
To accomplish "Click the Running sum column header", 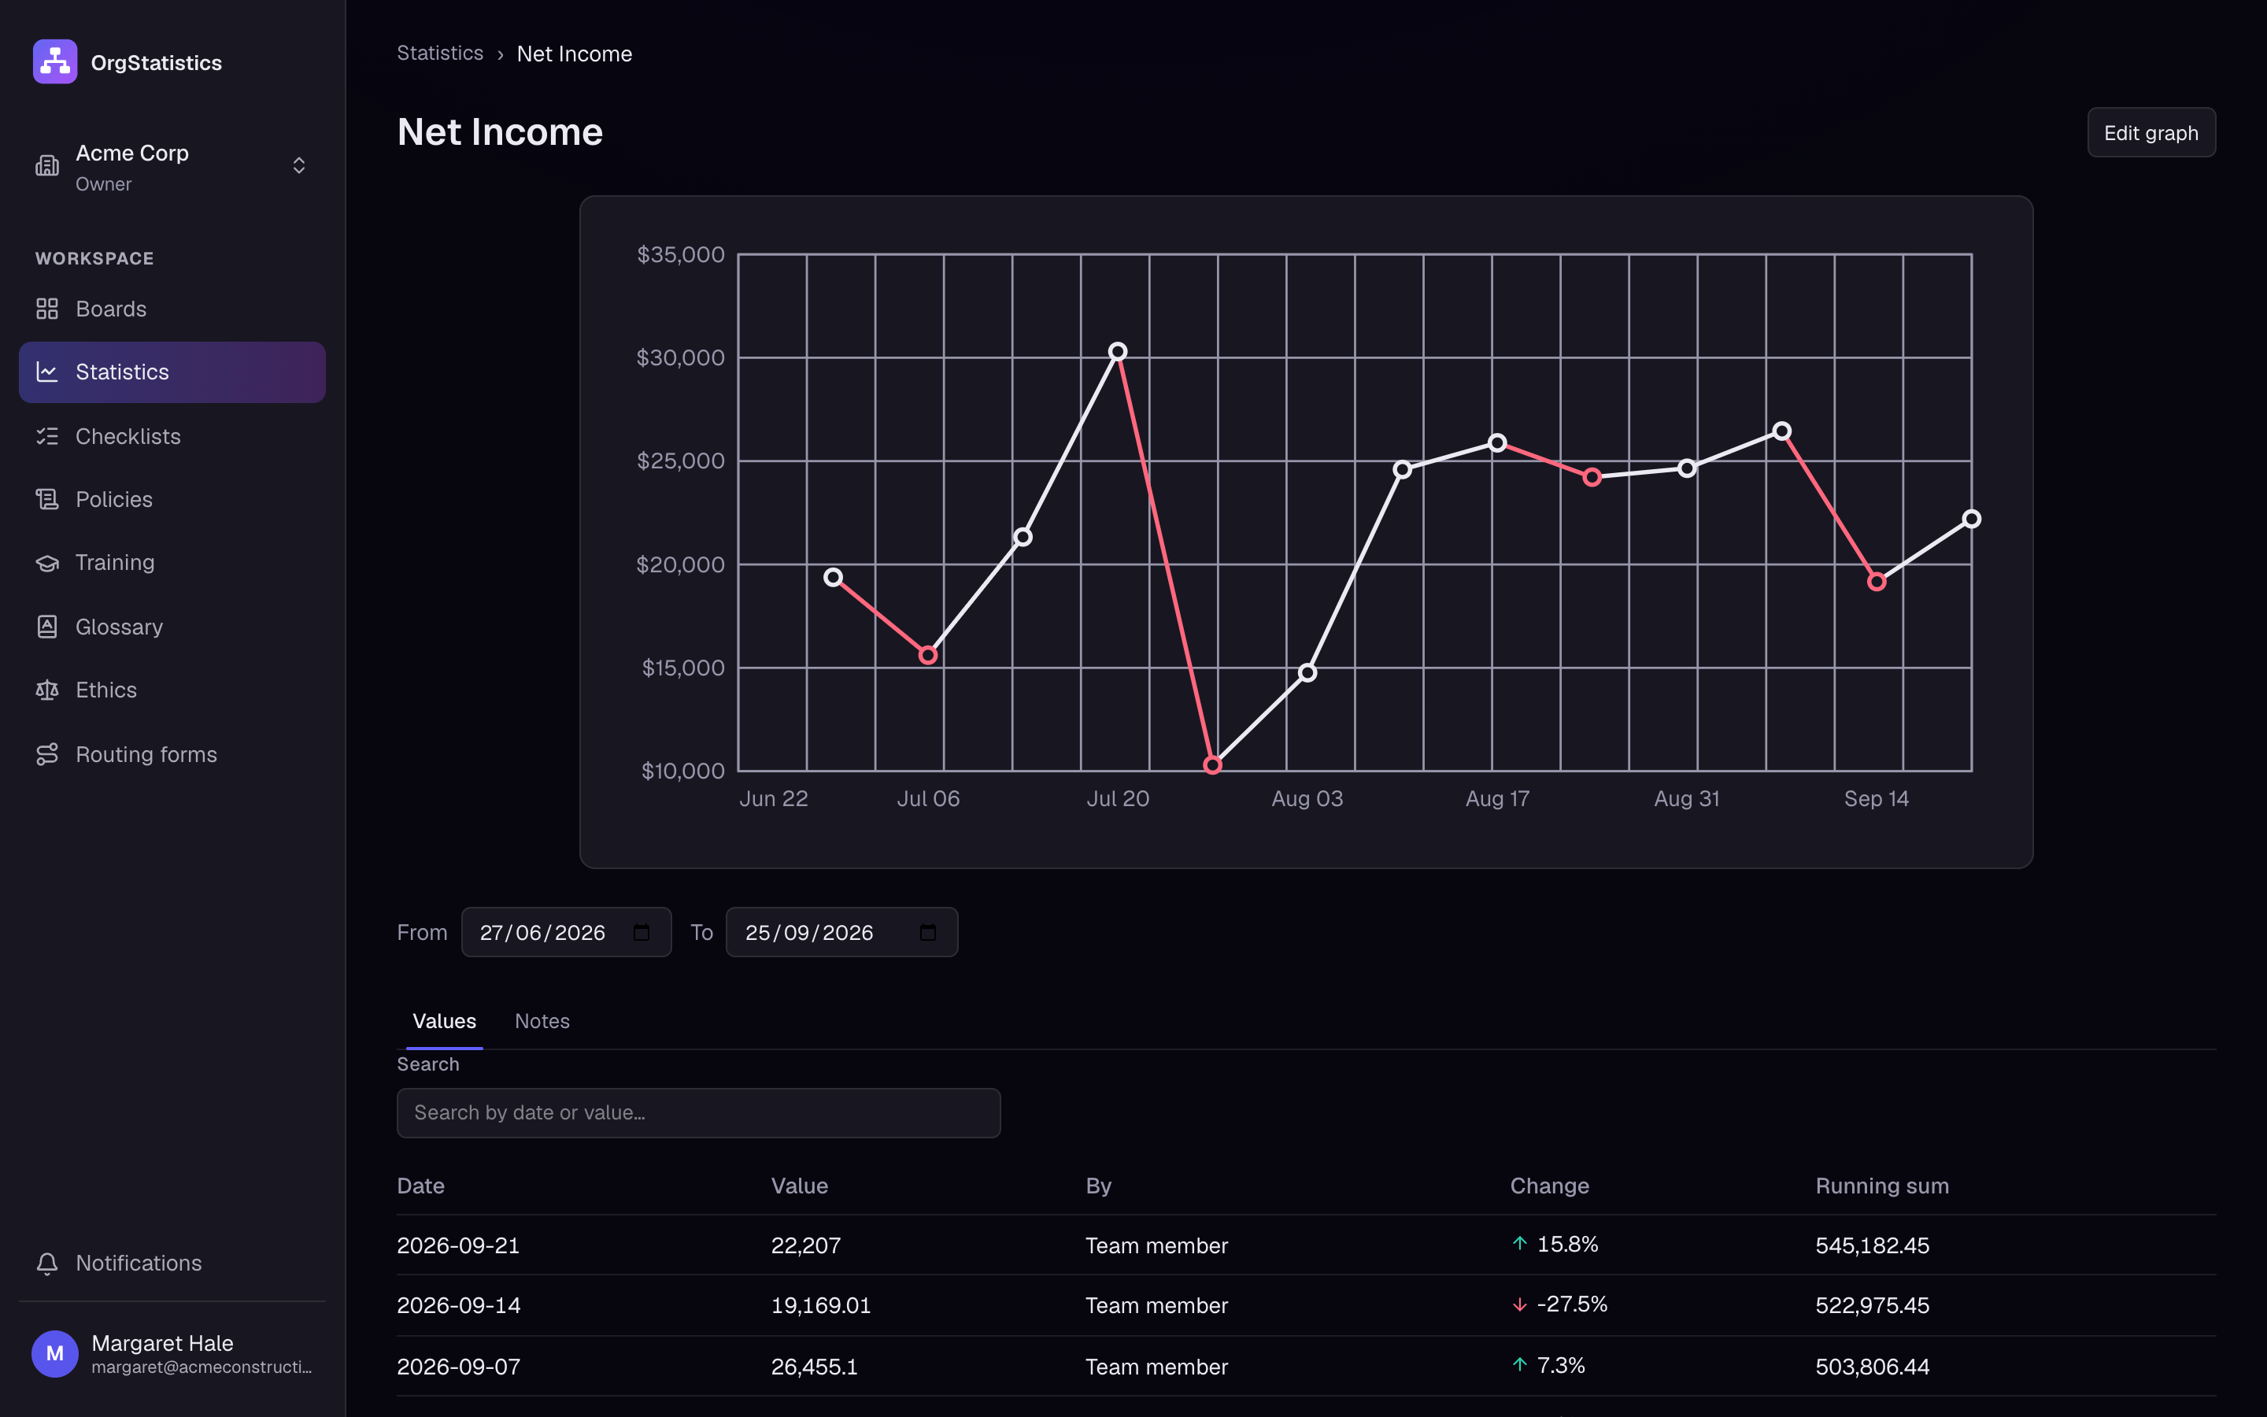I will (1882, 1186).
